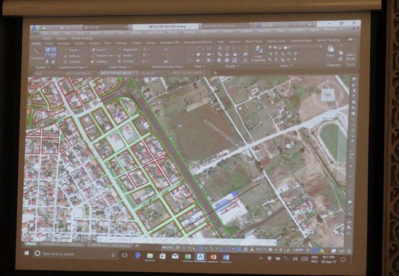The height and width of the screenshot is (276, 399).
Task: Click the Copy tool in Modify panel
Action: point(220,54)
